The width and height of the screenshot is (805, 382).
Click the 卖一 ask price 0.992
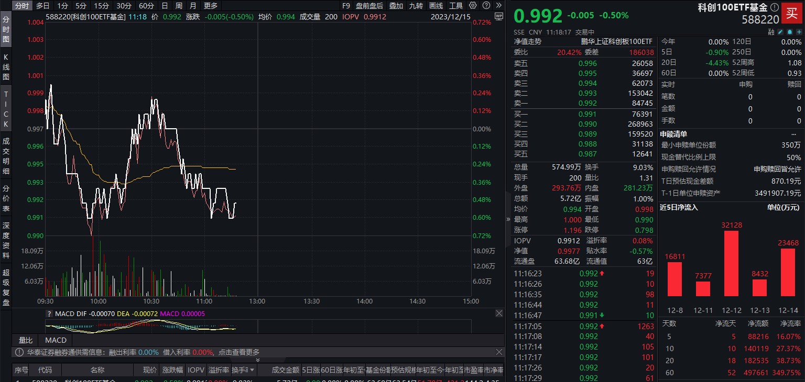tap(588, 103)
